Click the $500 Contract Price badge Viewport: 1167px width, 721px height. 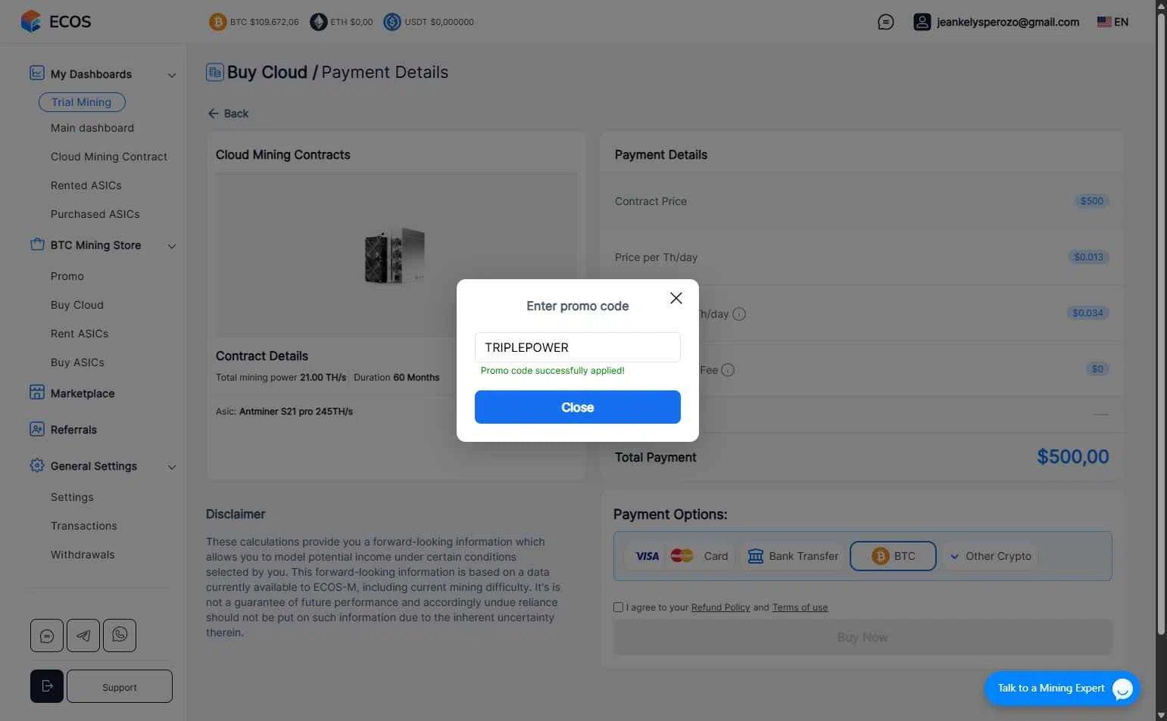pos(1092,200)
